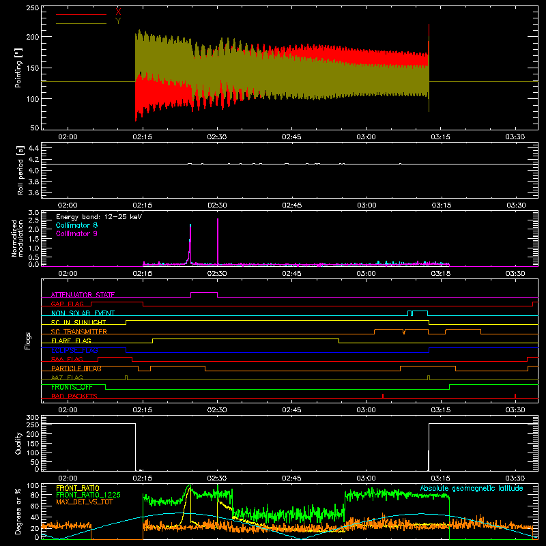
Task: Click the 250 value on Pointing axis
Action: (33, 8)
